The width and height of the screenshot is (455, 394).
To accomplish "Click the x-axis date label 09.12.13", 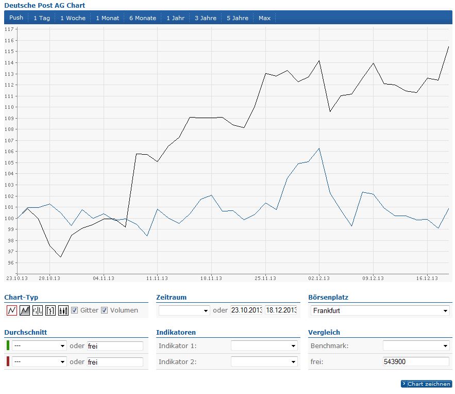I will [x=373, y=278].
